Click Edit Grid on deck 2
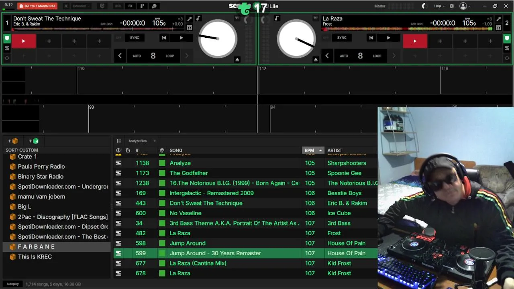 pyautogui.click(x=416, y=24)
